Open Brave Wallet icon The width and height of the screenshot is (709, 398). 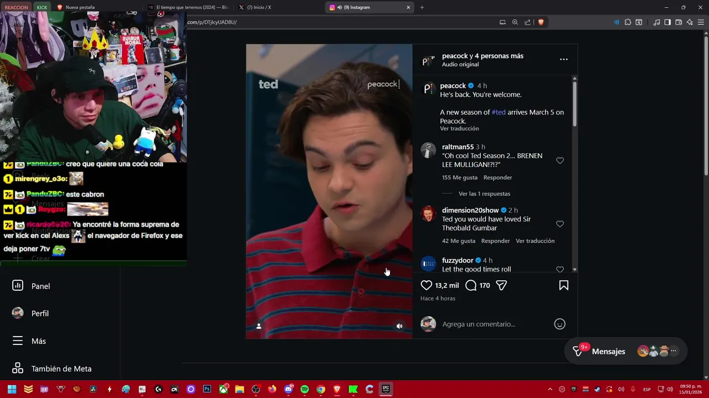coord(679,22)
